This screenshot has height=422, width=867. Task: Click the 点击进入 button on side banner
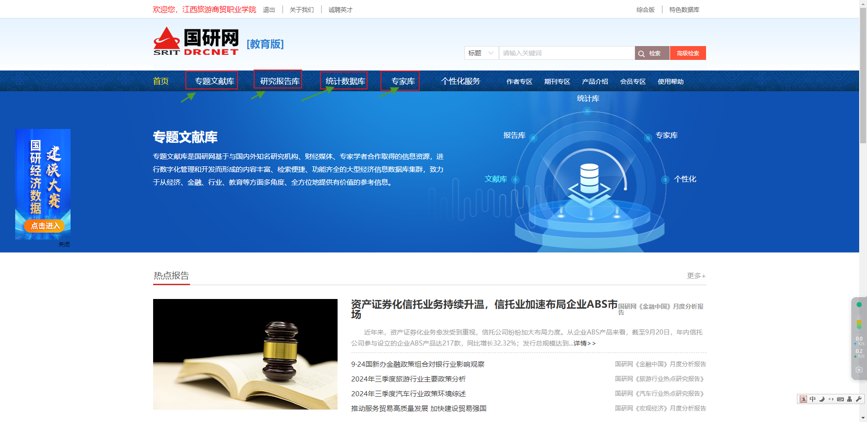(x=45, y=226)
